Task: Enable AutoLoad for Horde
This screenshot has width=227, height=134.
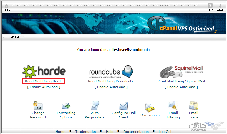Action: [44, 87]
